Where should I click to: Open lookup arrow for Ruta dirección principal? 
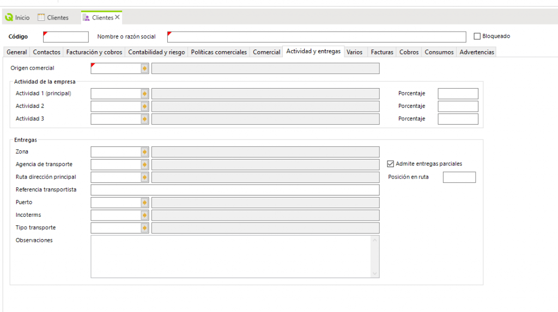click(144, 177)
